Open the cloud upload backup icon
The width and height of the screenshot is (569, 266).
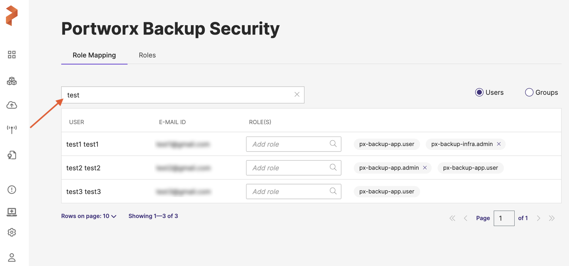(x=12, y=105)
